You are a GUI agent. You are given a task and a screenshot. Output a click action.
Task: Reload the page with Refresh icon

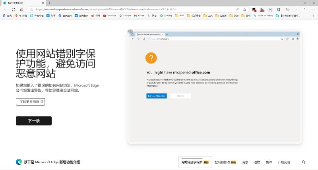pos(14,9)
